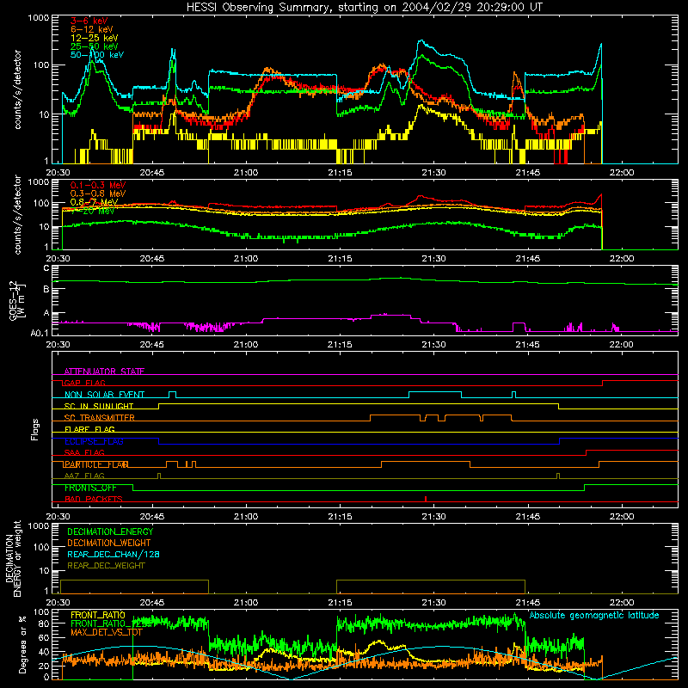Select the ECLIPSE_FLAG label
The height and width of the screenshot is (688, 688).
pos(94,441)
